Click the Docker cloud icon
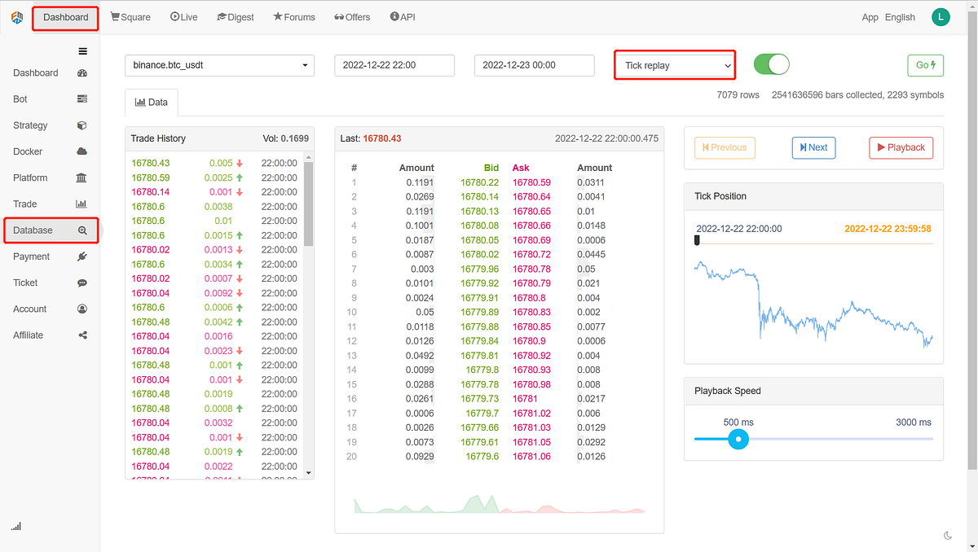The height and width of the screenshot is (552, 978). point(82,151)
